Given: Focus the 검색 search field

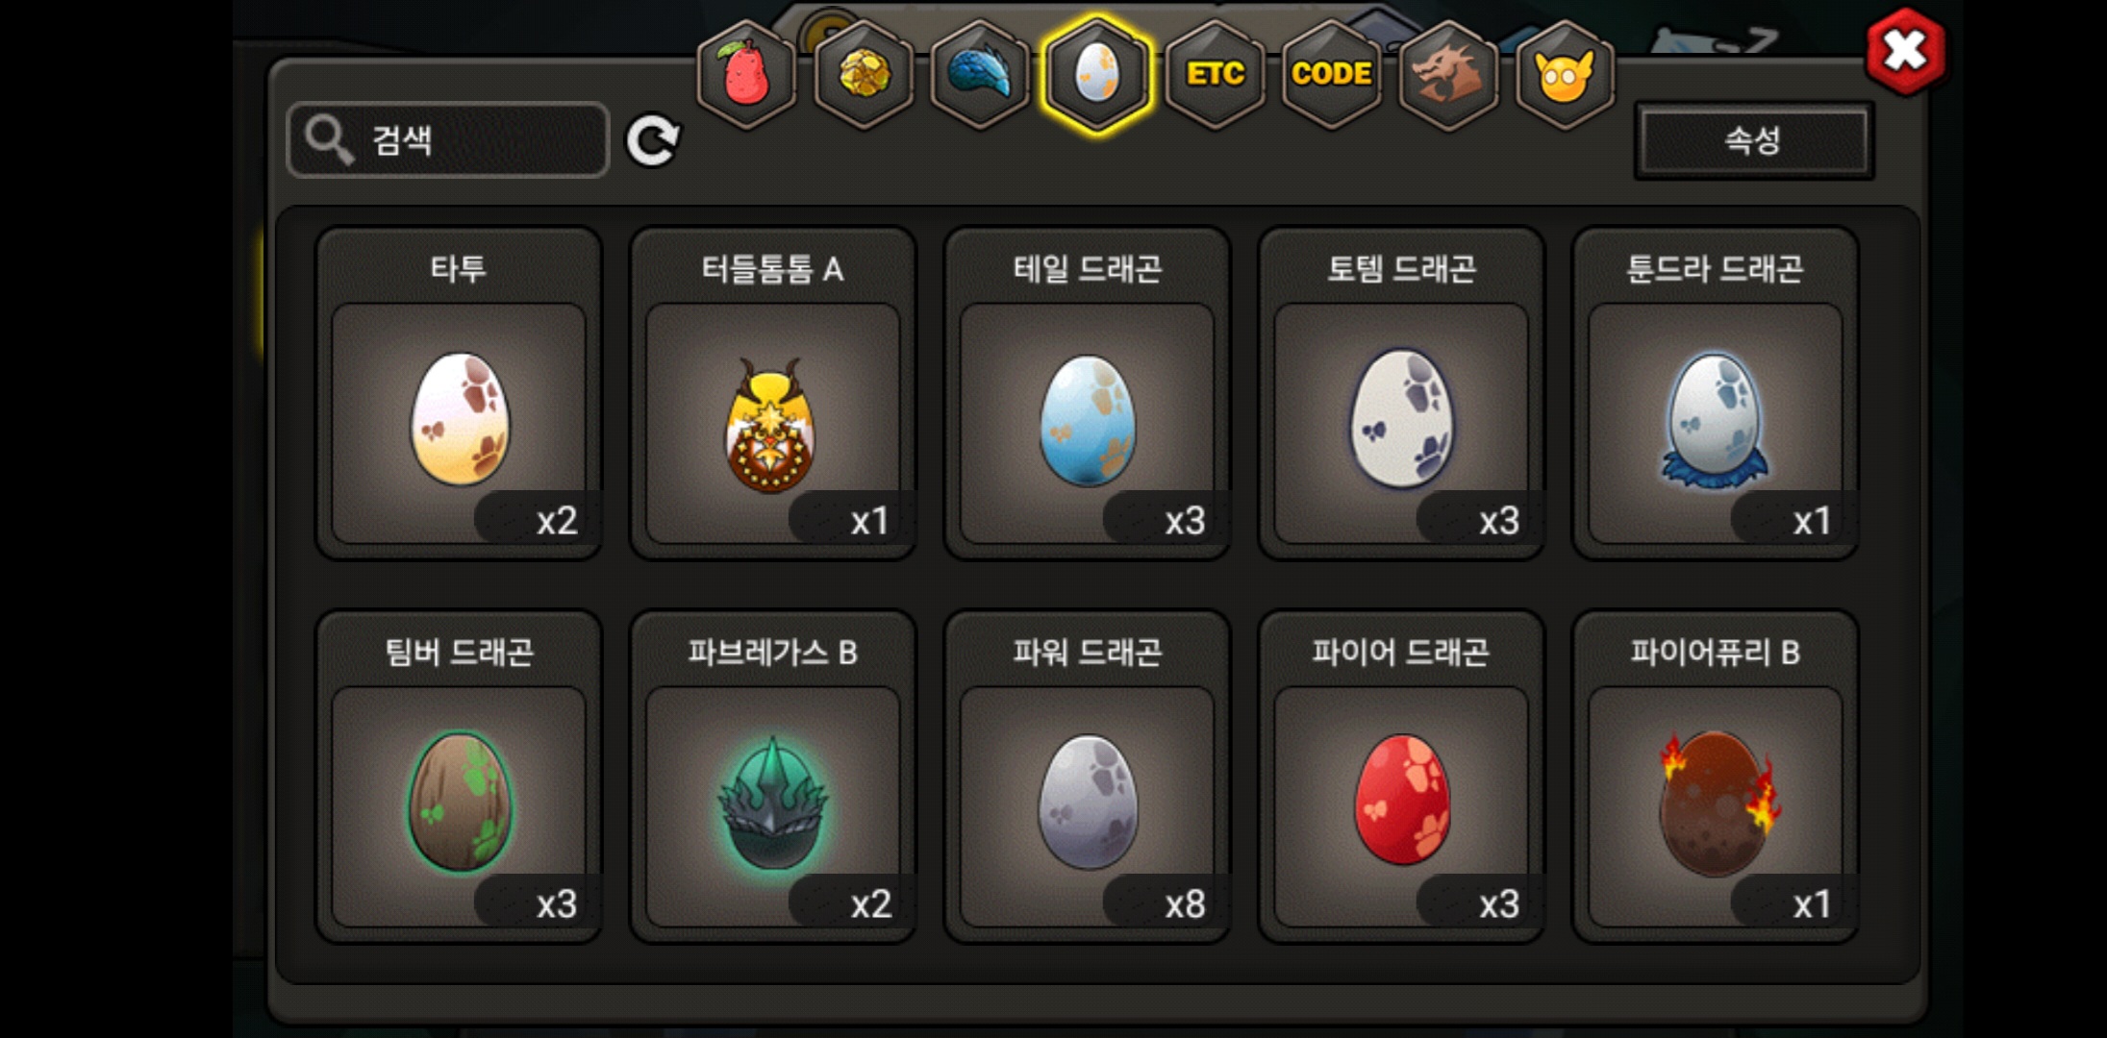Looking at the screenshot, I should (448, 140).
